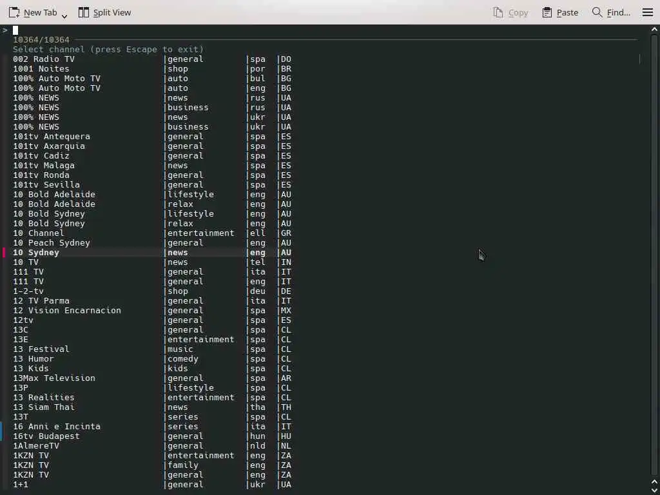The image size is (660, 495).
Task: Select 10 Bold Sydney relax row
Action: coord(152,224)
